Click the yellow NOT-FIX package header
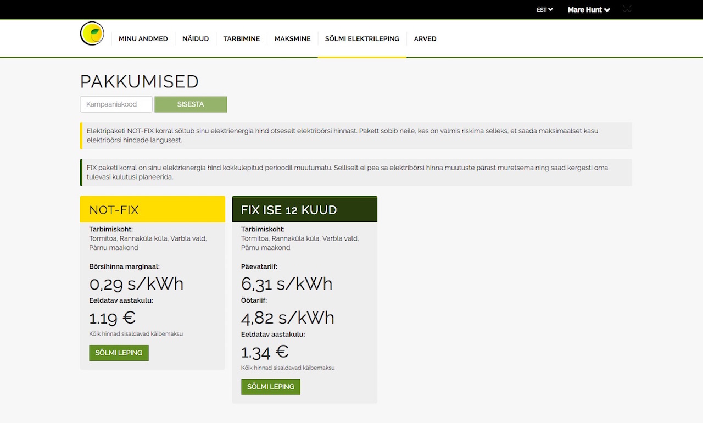The height and width of the screenshot is (423, 703). [152, 209]
